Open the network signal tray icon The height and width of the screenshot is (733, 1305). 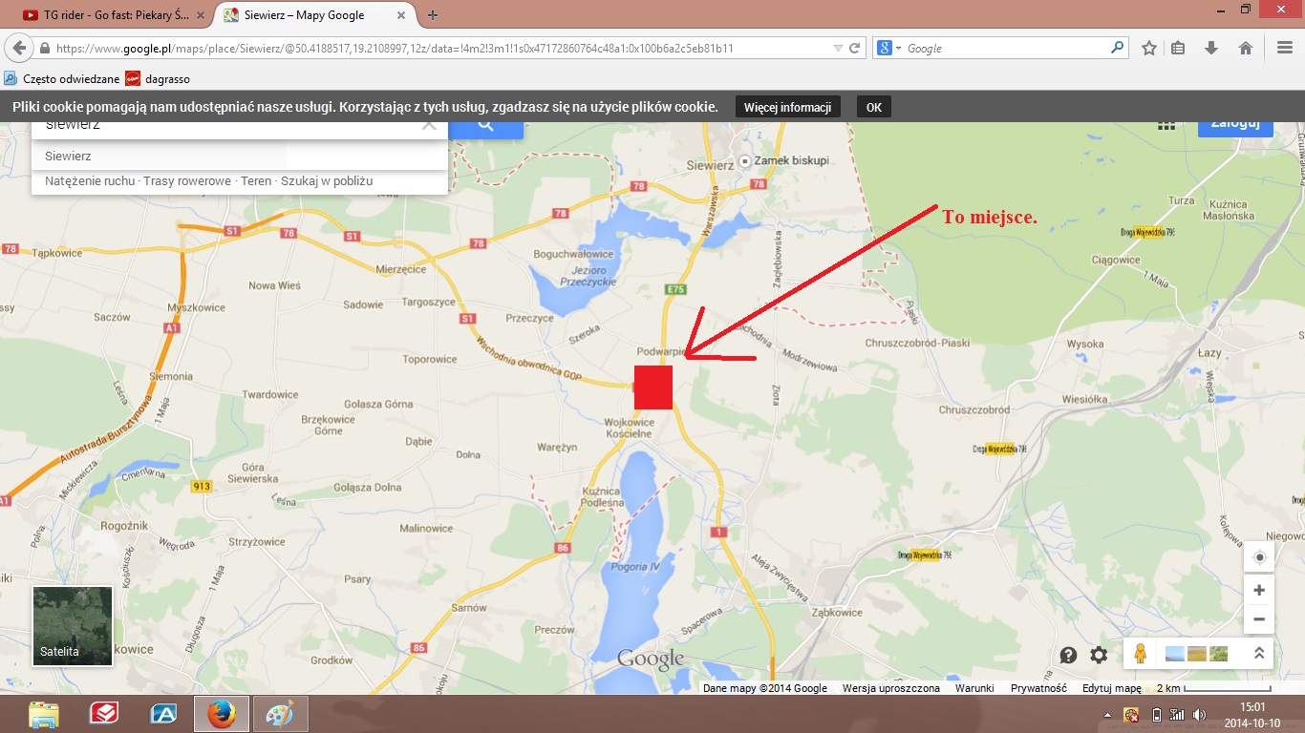pos(1177,714)
